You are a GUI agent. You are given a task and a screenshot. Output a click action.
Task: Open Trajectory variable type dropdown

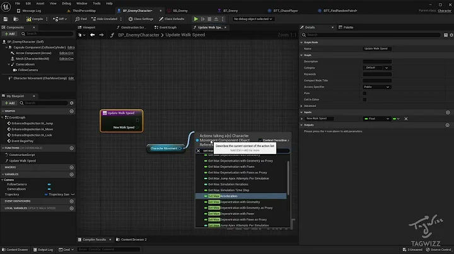coord(60,194)
